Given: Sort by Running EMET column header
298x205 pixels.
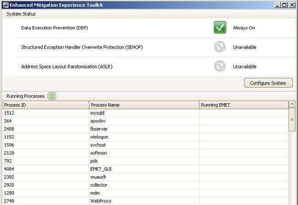Looking at the screenshot, I should (243, 105).
